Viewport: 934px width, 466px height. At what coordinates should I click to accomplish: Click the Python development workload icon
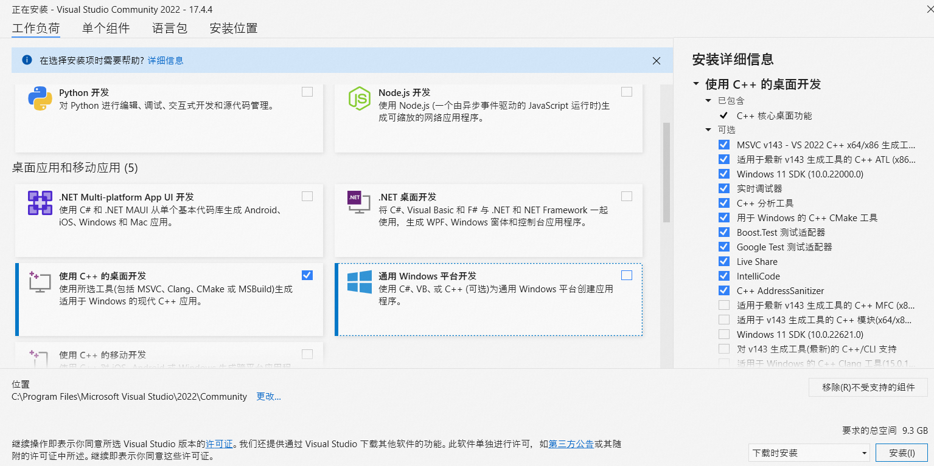(40, 98)
